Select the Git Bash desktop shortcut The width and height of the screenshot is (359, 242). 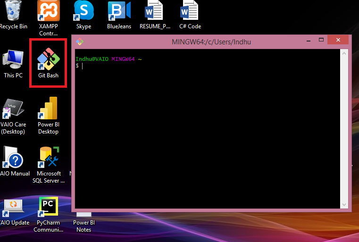[x=48, y=63]
